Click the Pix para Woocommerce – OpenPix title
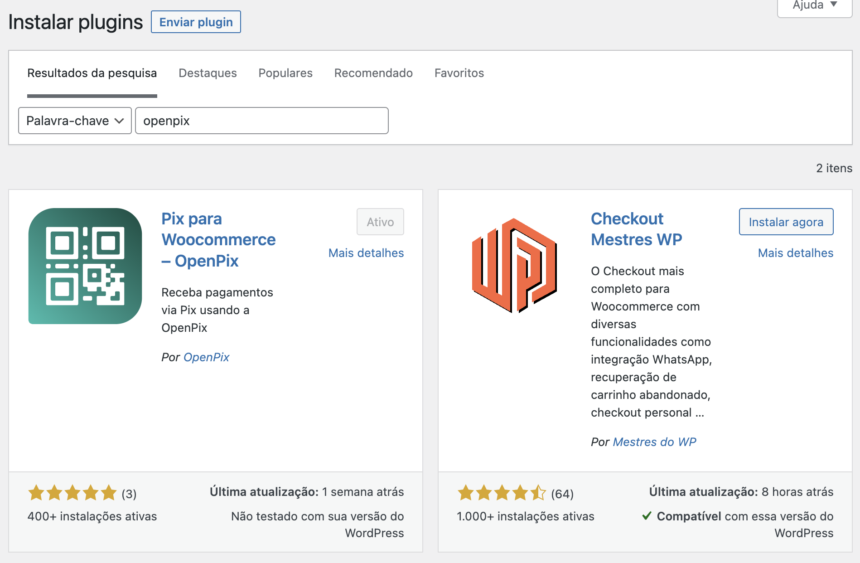Screen dimensions: 860x563 (218, 240)
